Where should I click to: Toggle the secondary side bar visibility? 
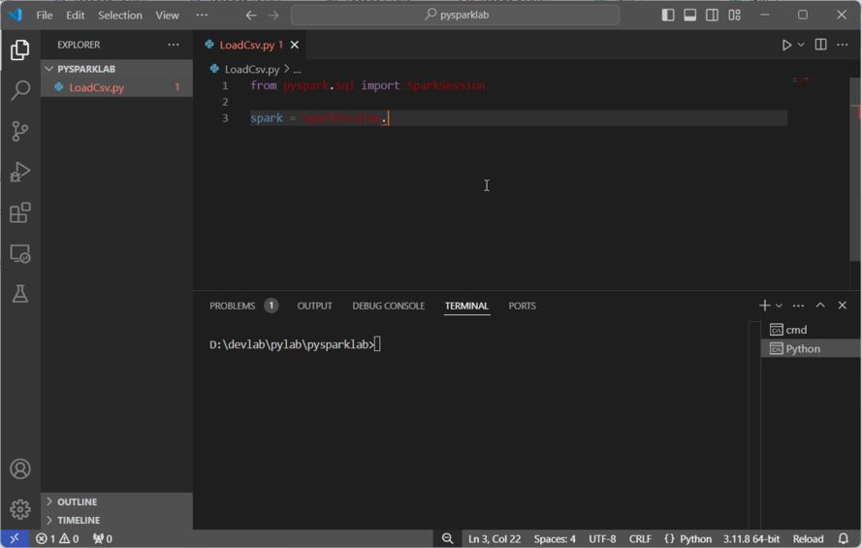[x=713, y=15]
